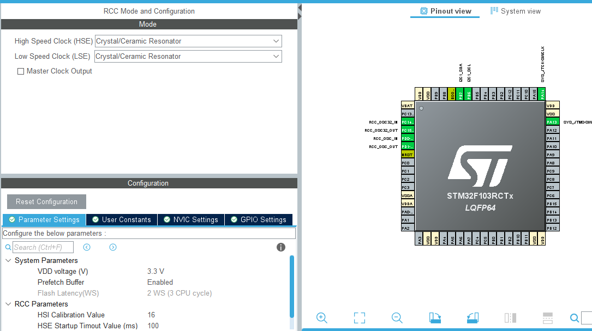Click pin PA9 on chip right side
This screenshot has height=331, width=592.
point(553,155)
